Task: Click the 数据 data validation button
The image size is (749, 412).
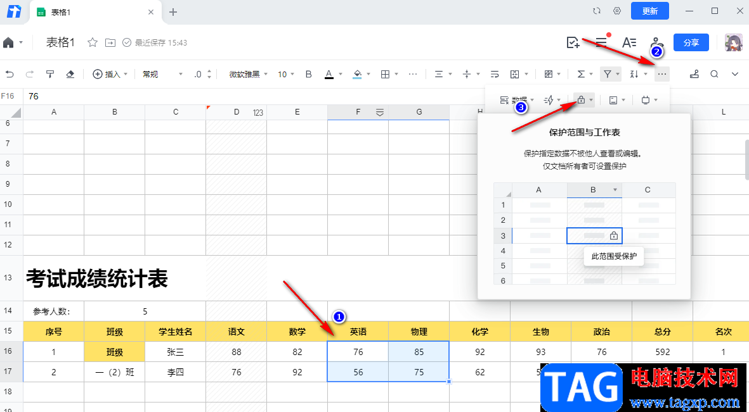Action: (x=516, y=99)
